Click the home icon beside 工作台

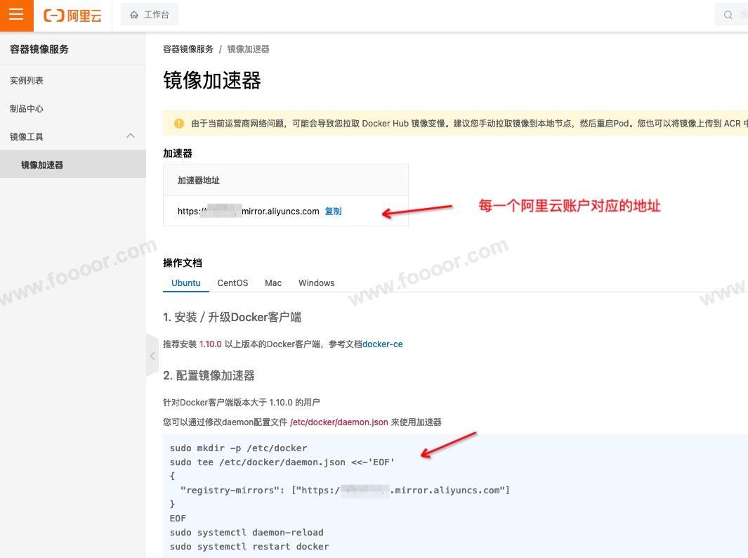pyautogui.click(x=134, y=15)
